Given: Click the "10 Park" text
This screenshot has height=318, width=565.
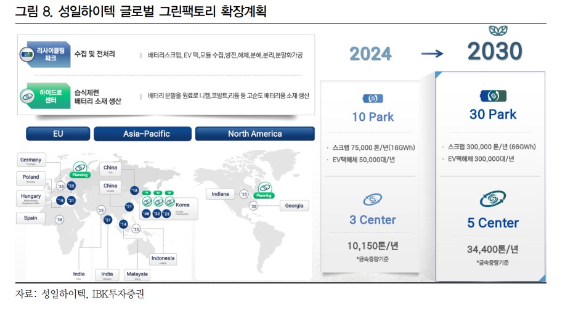Looking at the screenshot, I should pos(373,117).
